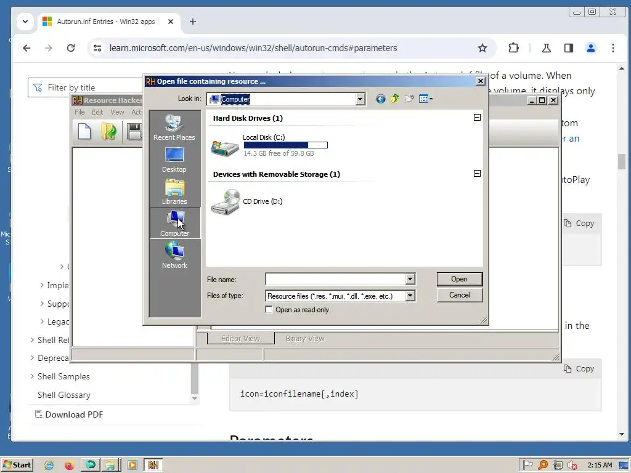Open Resource Hacker Edit menu

tap(97, 112)
